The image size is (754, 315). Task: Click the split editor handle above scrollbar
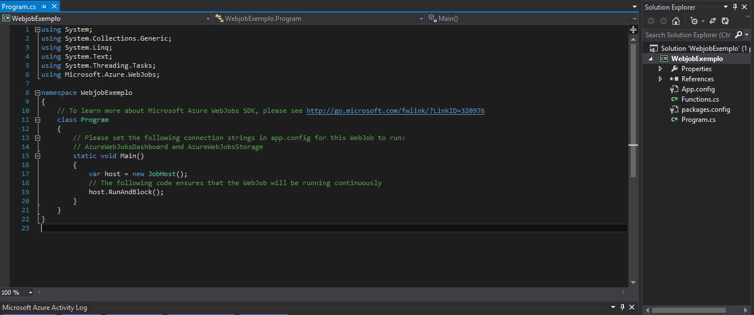[x=633, y=29]
